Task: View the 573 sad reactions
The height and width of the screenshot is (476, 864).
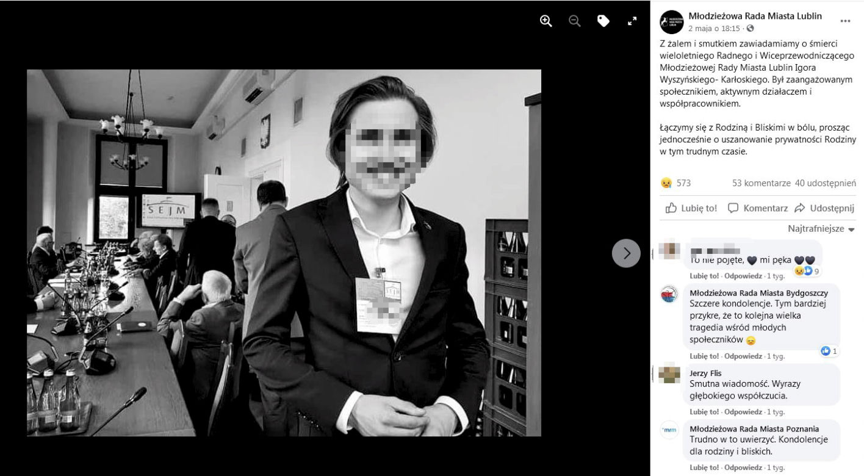Action: [676, 183]
